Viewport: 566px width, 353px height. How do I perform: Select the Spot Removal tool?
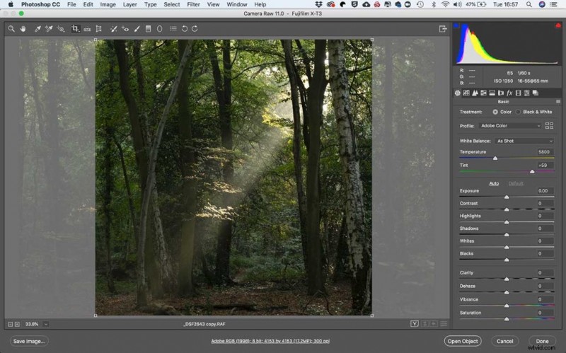[x=114, y=29]
